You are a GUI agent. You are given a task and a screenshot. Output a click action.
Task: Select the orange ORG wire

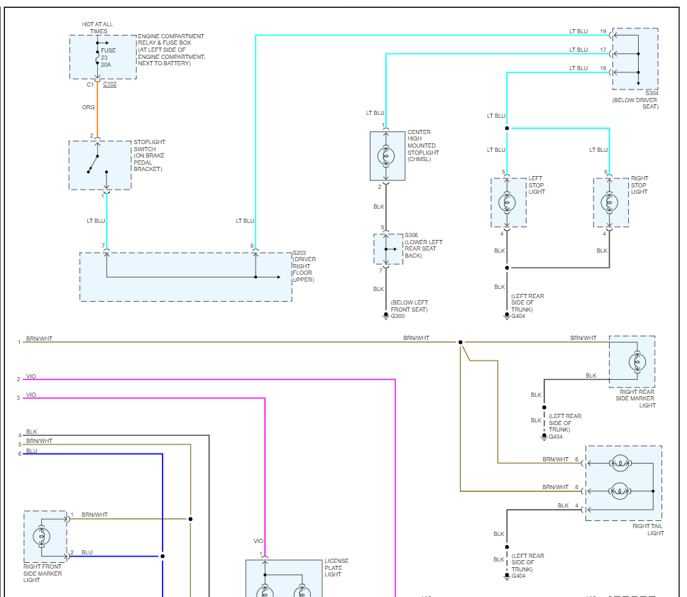97,110
